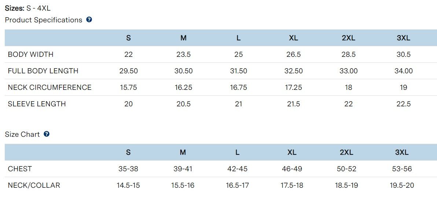This screenshot has height=205, width=437.
Task: Select M column header in Size Chart table
Action: pos(183,152)
